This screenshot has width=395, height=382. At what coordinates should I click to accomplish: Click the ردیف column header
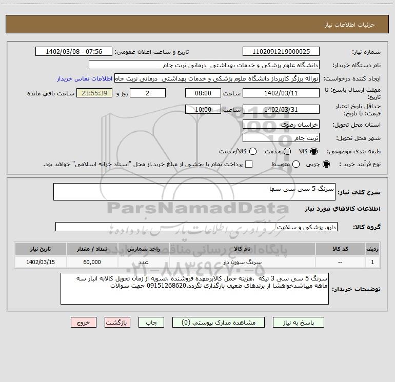coord(372,249)
